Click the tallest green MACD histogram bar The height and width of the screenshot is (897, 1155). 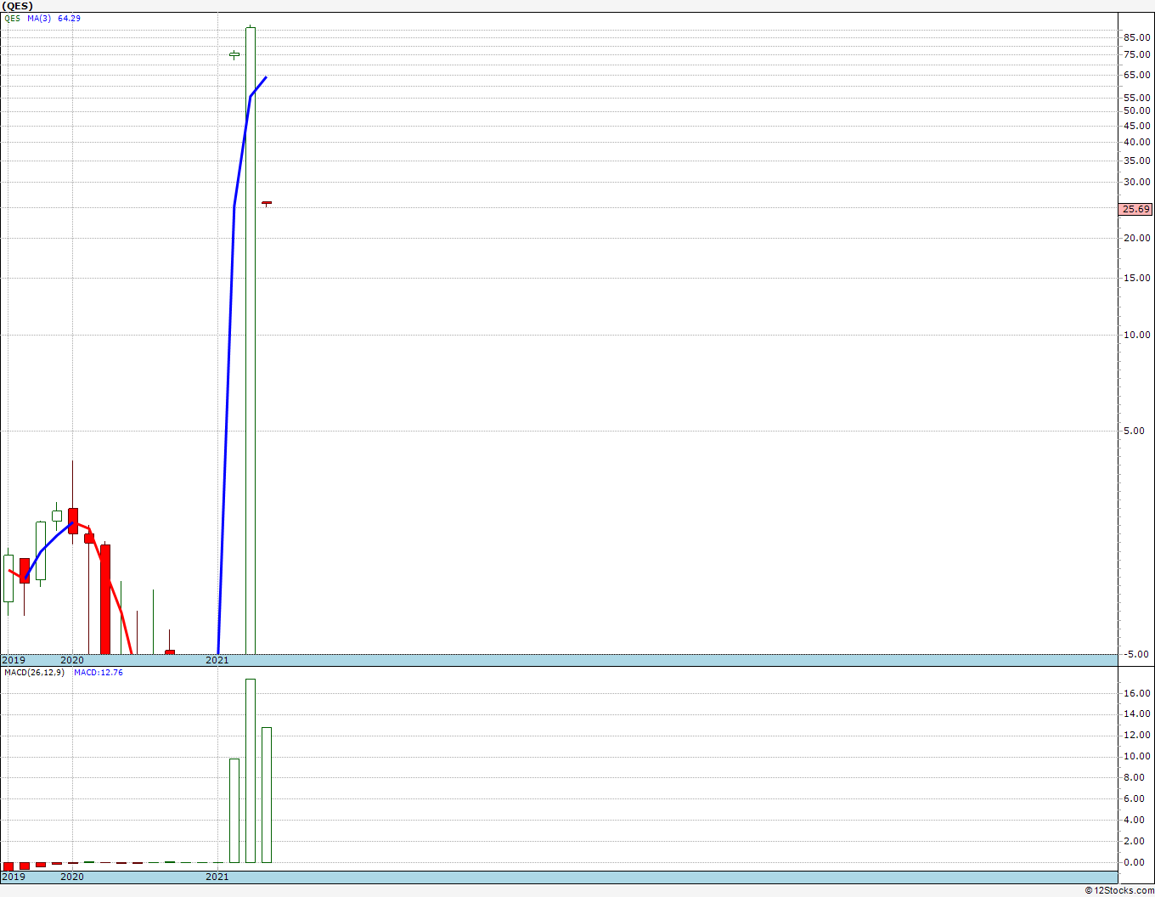point(251,770)
